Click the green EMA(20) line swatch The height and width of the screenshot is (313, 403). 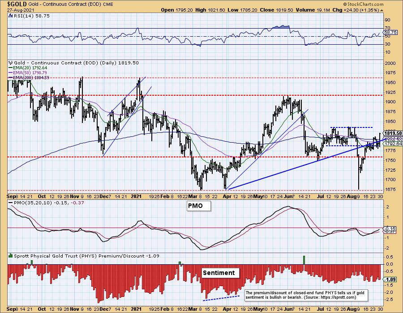[10, 68]
